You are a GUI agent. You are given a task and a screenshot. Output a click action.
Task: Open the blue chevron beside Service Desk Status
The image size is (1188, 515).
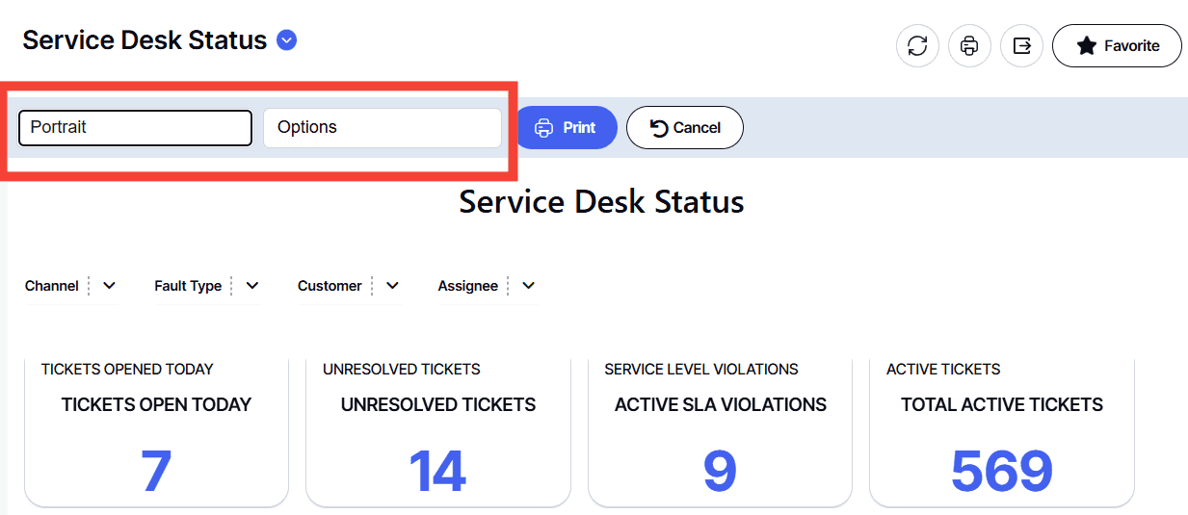286,40
